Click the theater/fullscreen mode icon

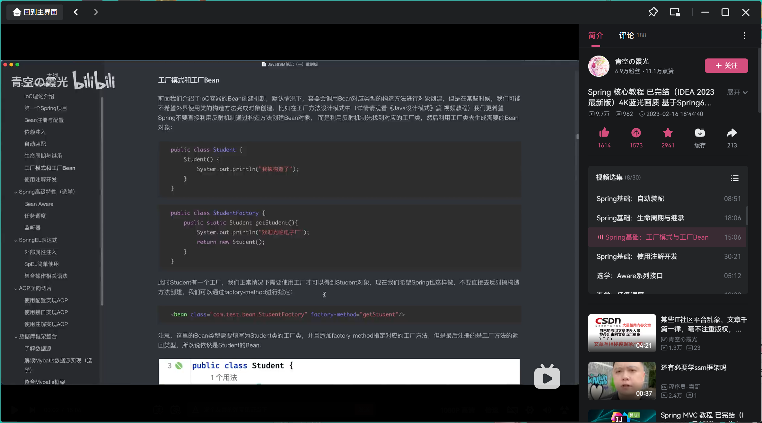tap(675, 12)
